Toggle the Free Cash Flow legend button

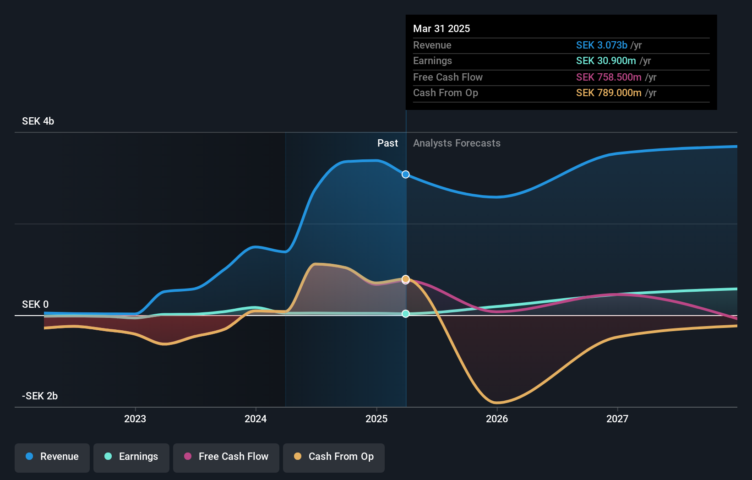pos(226,458)
